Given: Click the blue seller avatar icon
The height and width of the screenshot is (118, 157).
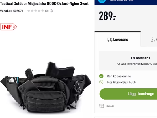Looking at the screenshot, I should (x=102, y=1).
